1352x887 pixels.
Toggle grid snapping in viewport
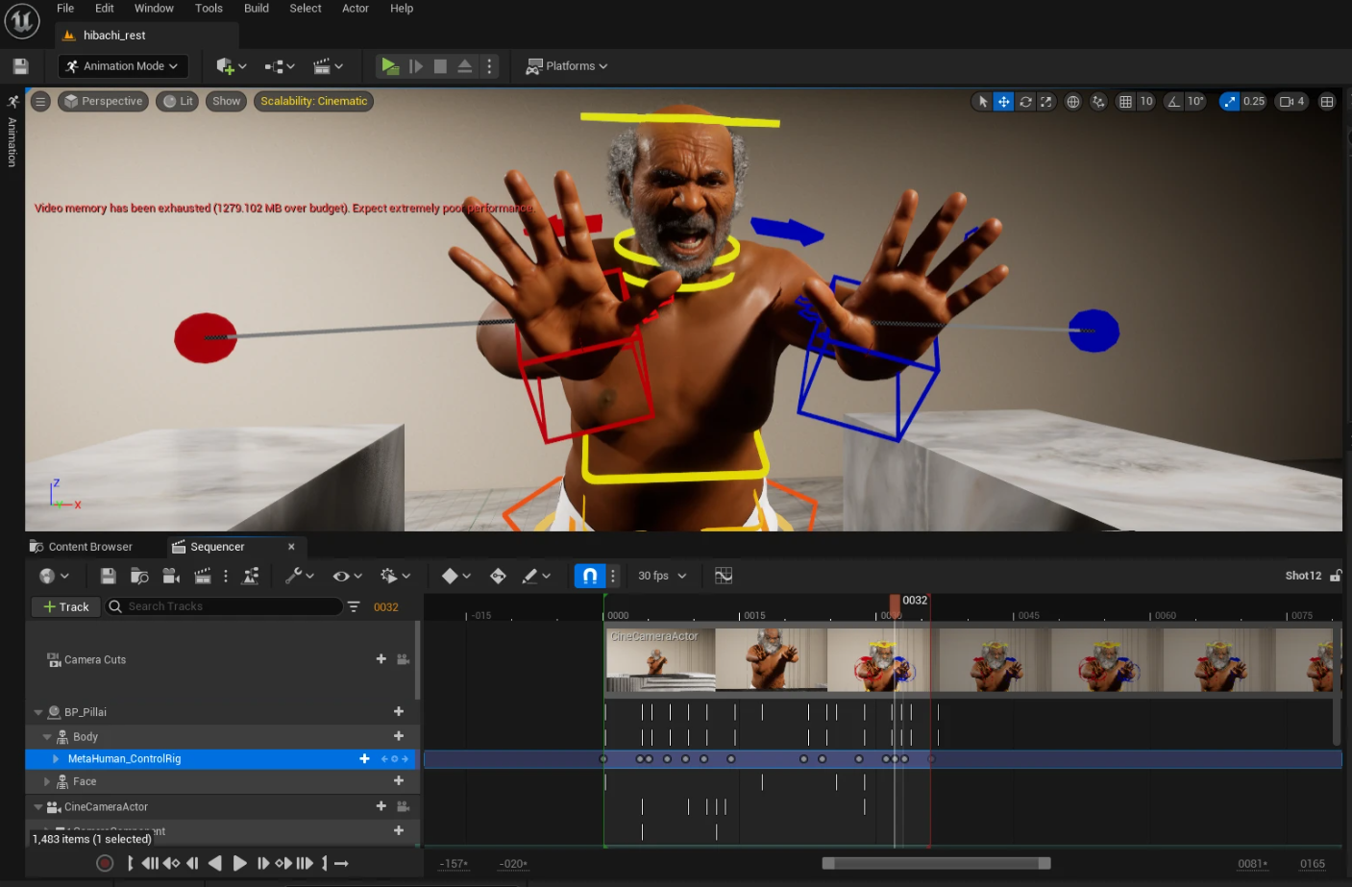[1125, 102]
